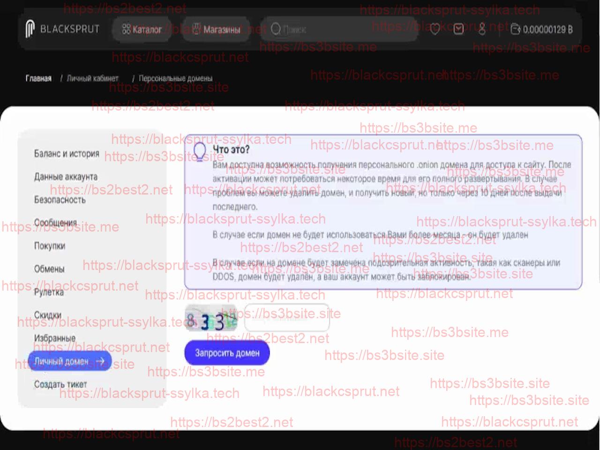Open Обмены in sidebar
This screenshot has height=450, width=600.
(49, 269)
